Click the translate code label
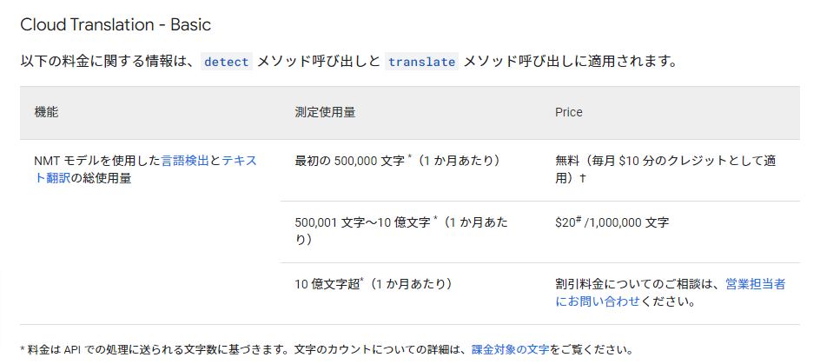The width and height of the screenshot is (820, 364). coord(421,62)
